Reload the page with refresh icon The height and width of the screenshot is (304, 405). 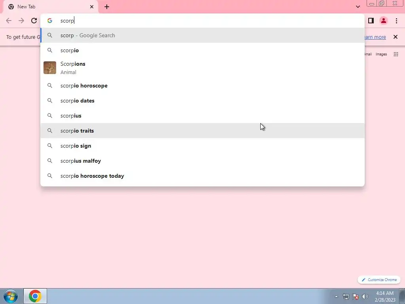34,21
